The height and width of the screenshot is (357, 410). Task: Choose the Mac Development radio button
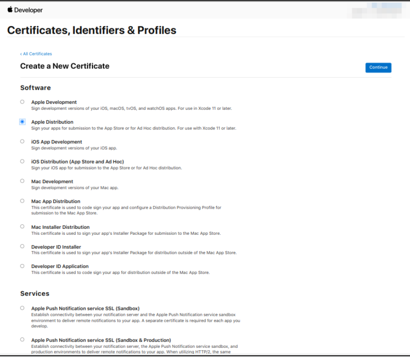tap(22, 181)
